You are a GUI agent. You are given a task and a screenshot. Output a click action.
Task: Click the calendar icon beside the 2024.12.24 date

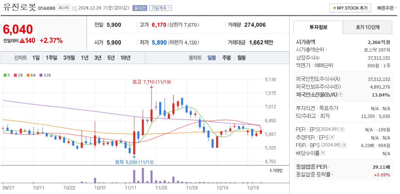(x=75, y=8)
